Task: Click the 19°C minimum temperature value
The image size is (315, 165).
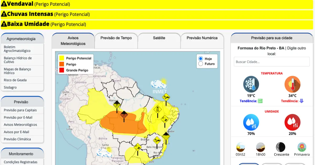Action: 251,96
